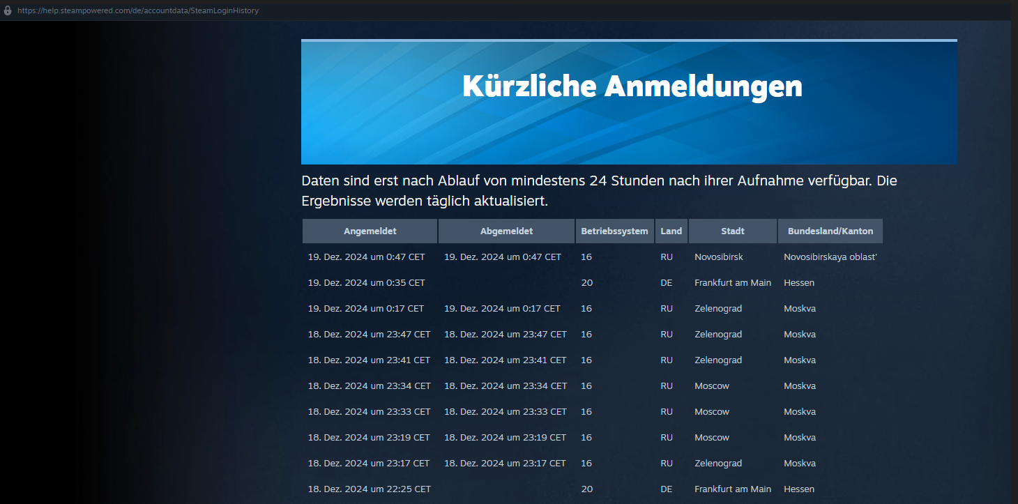Image resolution: width=1018 pixels, height=504 pixels.
Task: Click Moscow in the 23:33 row
Action: pyautogui.click(x=712, y=412)
